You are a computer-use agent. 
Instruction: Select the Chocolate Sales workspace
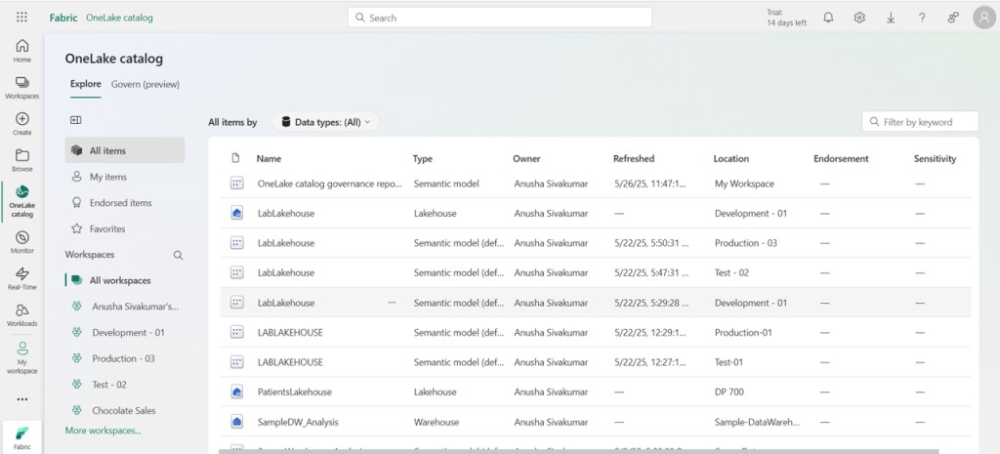tap(124, 410)
